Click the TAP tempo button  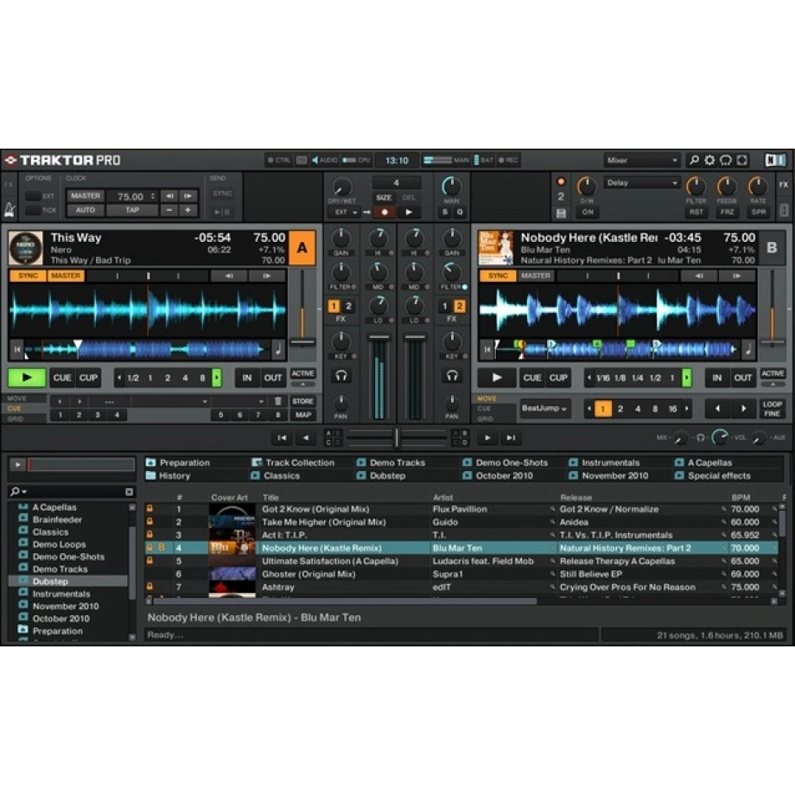click(x=132, y=210)
